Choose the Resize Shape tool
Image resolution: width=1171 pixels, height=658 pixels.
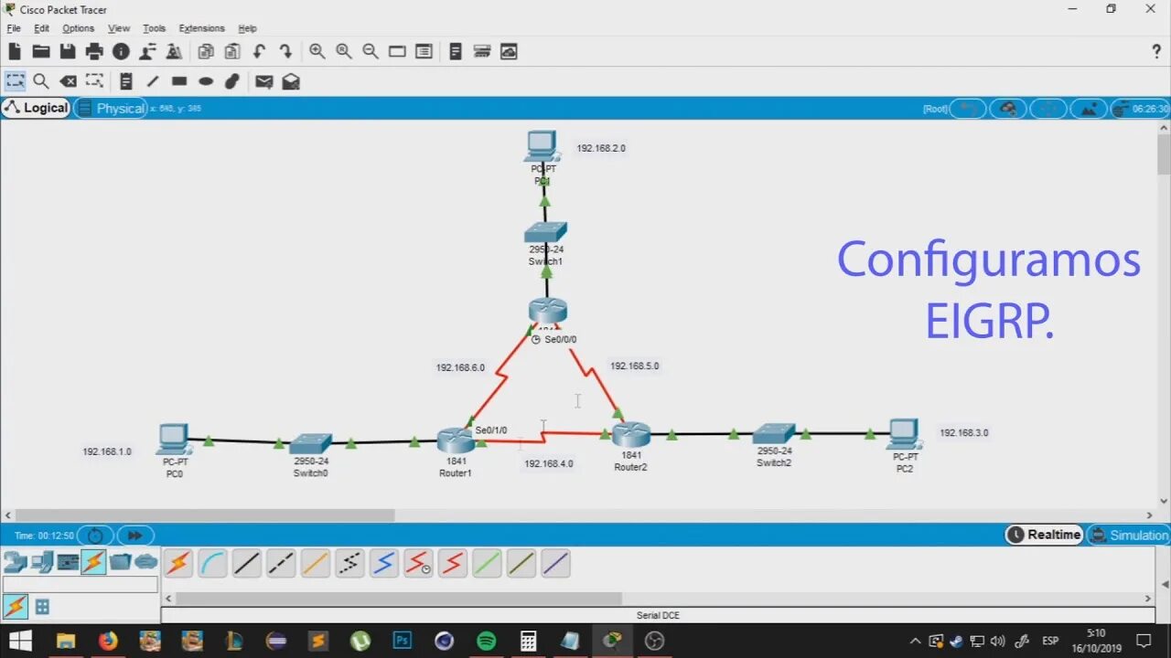coord(94,81)
